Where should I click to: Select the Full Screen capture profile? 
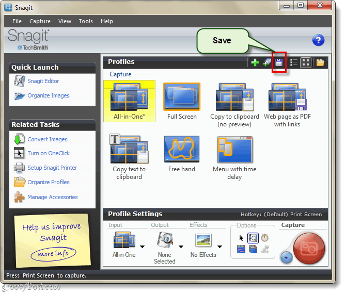click(182, 101)
